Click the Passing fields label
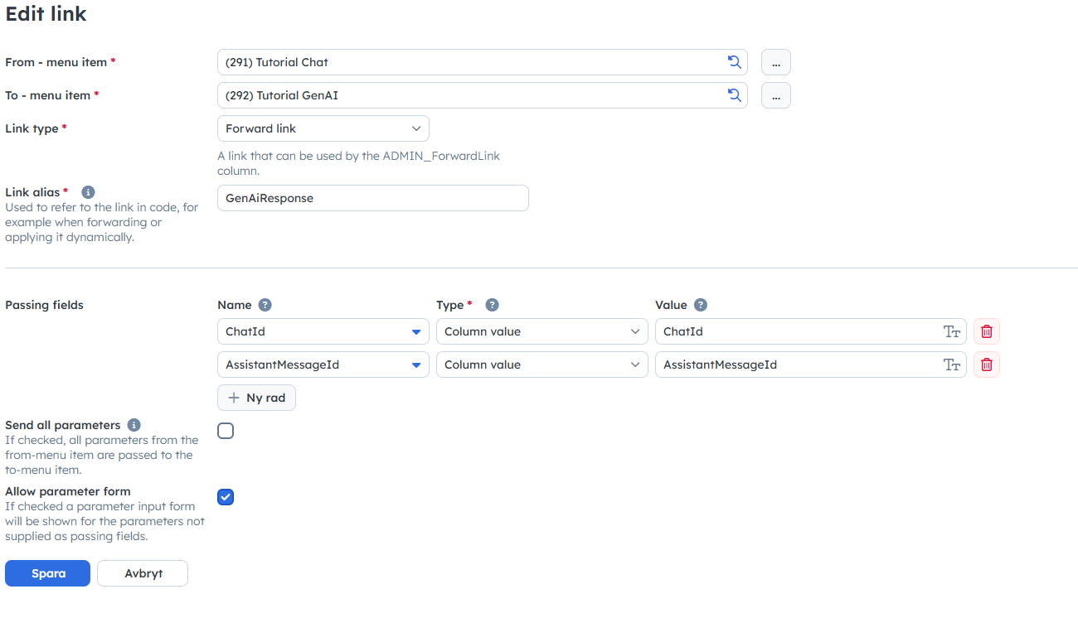Screen dimensions: 1078x618 [x=45, y=305]
